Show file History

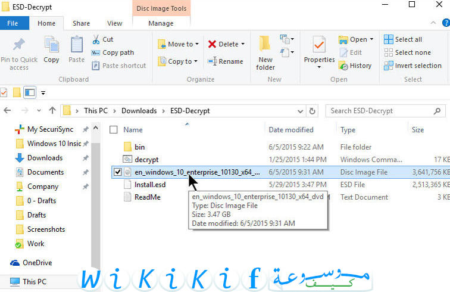355,66
